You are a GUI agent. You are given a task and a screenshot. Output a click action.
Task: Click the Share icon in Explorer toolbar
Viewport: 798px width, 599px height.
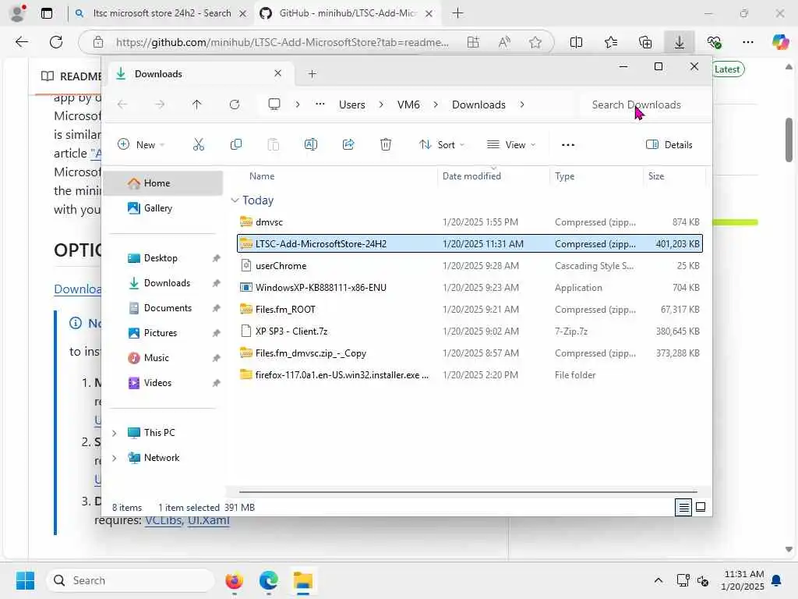(x=348, y=144)
